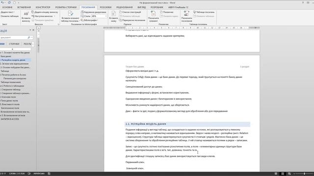Click Наступна виноска button
Image resolution: width=314 pixels, height=176 pixels.
click(x=42, y=16)
